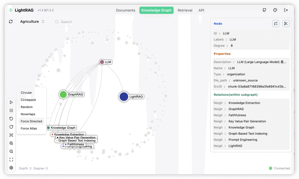Start layout animation with the play icon
The image size is (299, 179).
coord(11,102)
